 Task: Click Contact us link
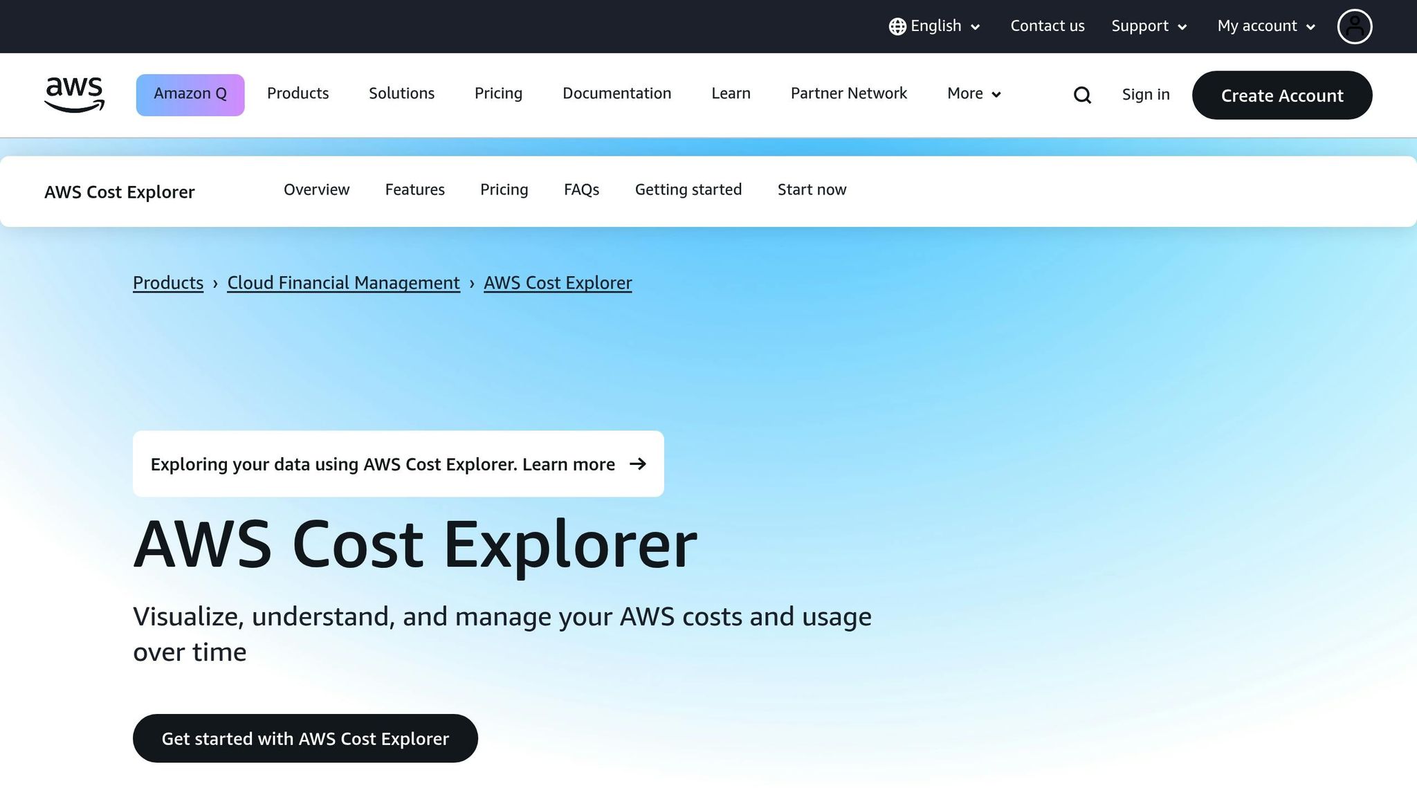click(x=1047, y=26)
